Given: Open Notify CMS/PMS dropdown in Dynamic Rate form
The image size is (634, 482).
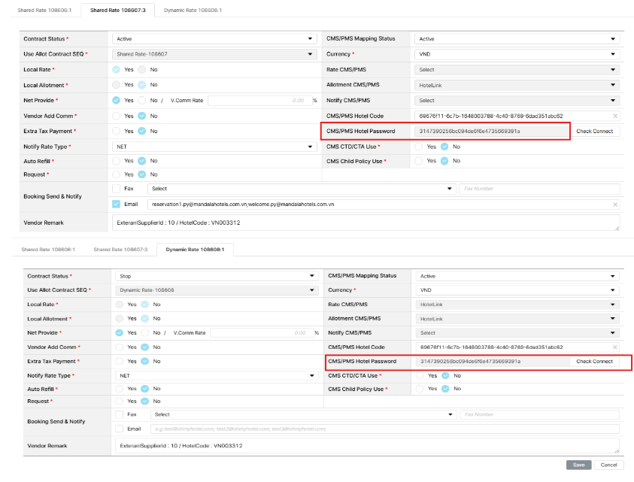Looking at the screenshot, I should (x=517, y=333).
